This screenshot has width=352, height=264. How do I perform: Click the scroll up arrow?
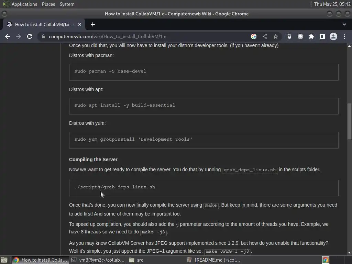[349, 46]
